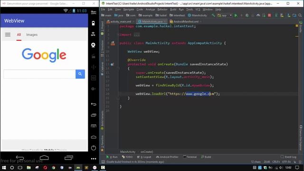Open Windows Start menu

tap(4, 168)
